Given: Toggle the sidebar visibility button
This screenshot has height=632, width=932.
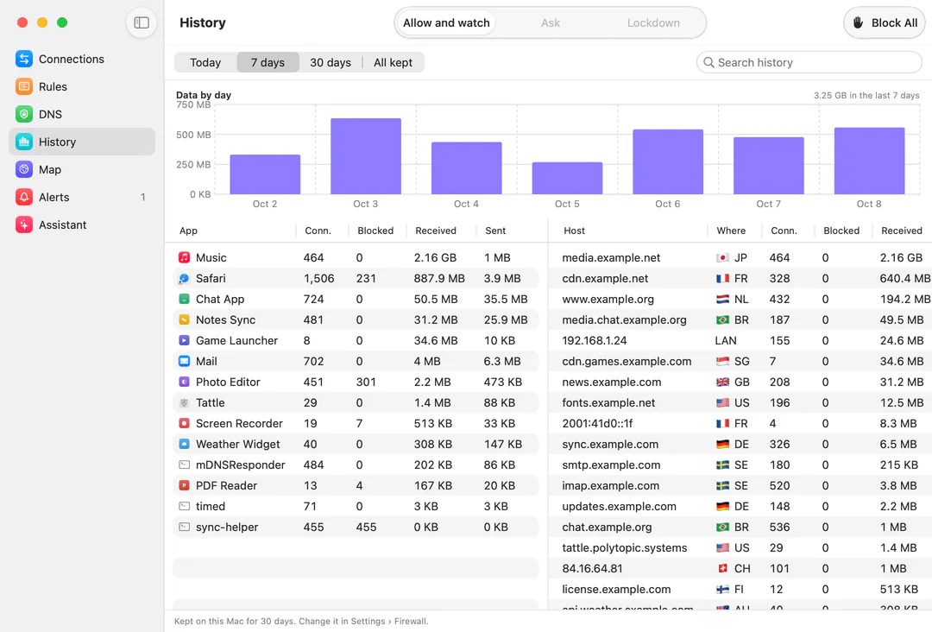Looking at the screenshot, I should (142, 22).
